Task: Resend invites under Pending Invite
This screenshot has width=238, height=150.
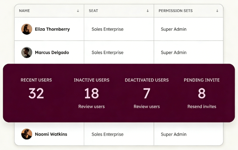Action: click(202, 107)
